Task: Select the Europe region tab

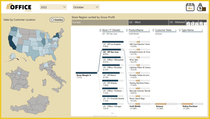Action: [100, 22]
